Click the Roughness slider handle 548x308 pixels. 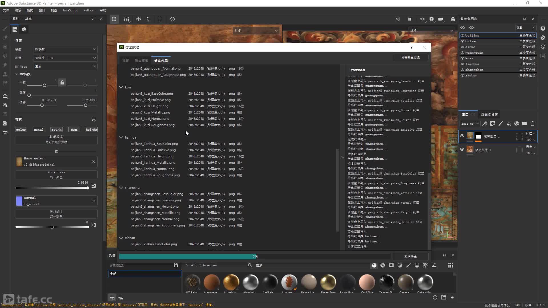88,188
